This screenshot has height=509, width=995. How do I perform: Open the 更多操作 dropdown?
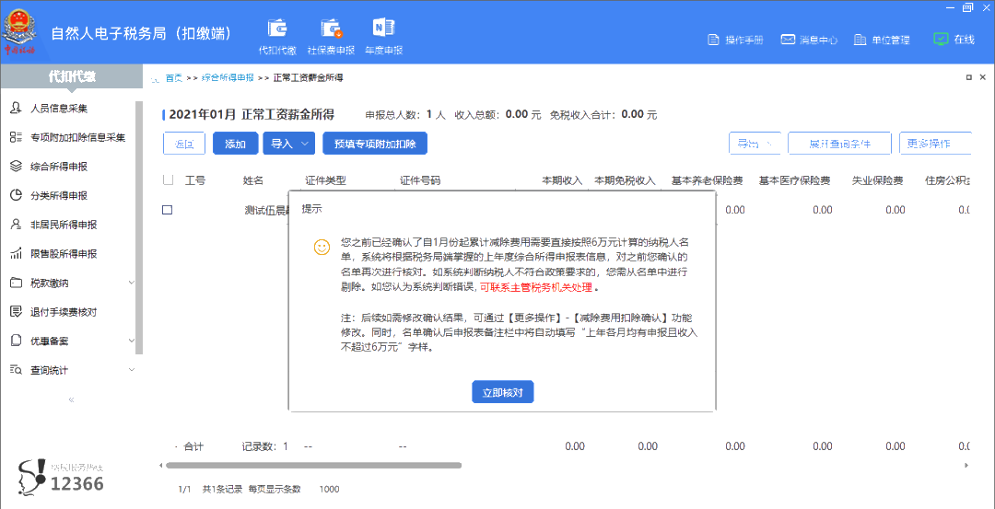coord(935,144)
